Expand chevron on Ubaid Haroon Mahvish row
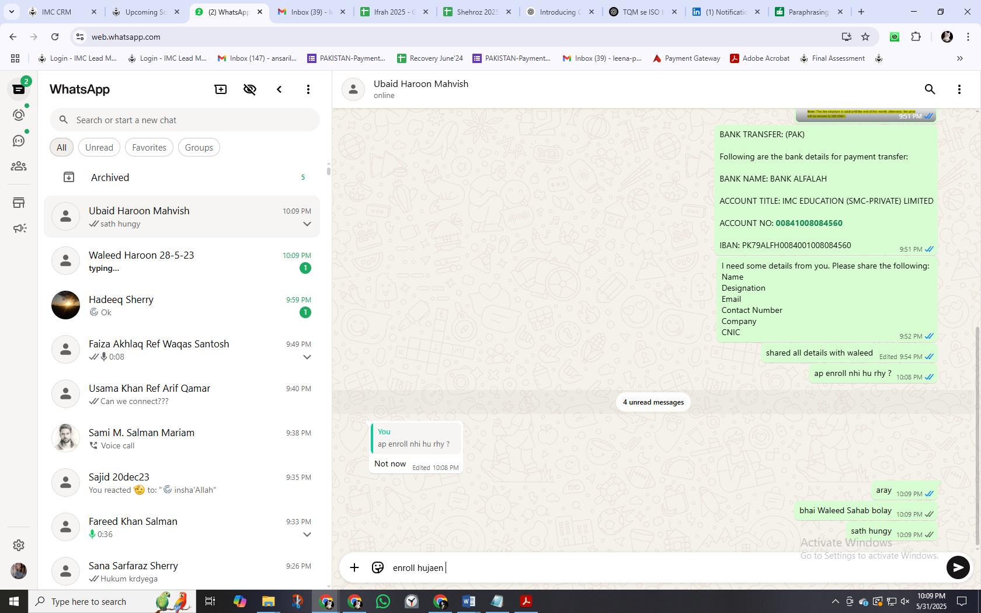Viewport: 981px width, 613px height. coord(307,224)
